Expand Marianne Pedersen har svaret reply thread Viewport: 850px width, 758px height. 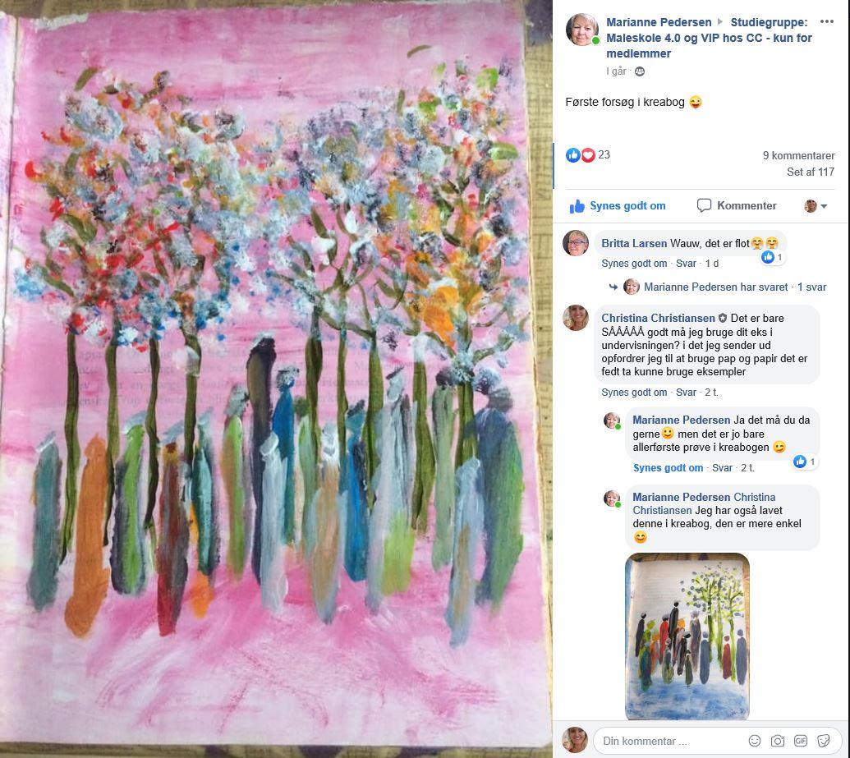point(715,287)
